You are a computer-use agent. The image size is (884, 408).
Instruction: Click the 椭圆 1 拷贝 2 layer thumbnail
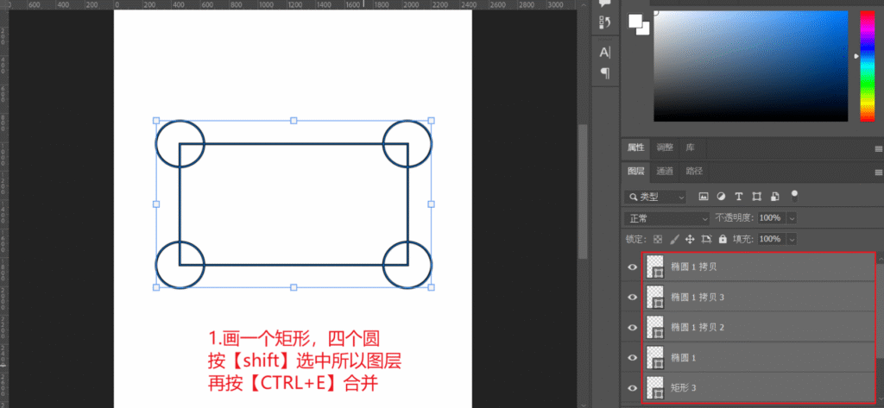655,328
